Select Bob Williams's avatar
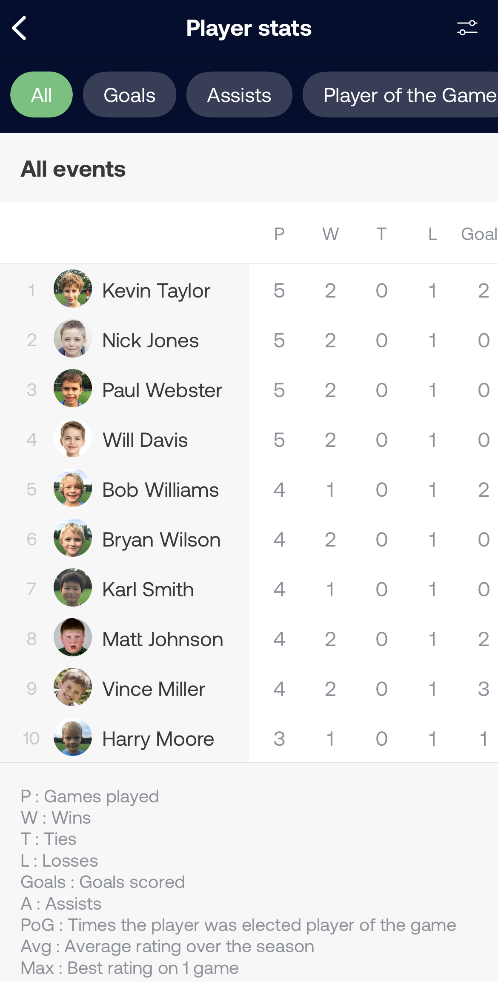The width and height of the screenshot is (498, 982). [73, 488]
